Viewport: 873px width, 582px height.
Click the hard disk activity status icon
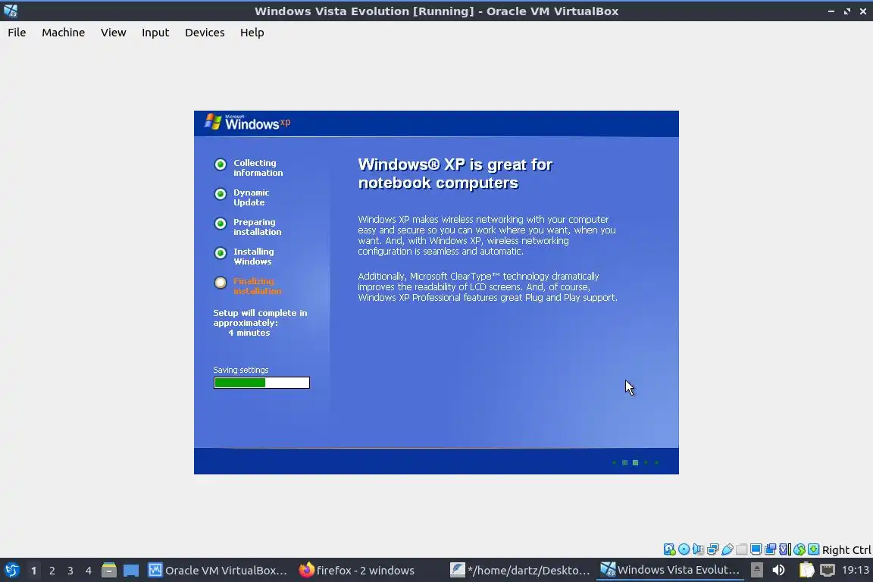point(669,549)
